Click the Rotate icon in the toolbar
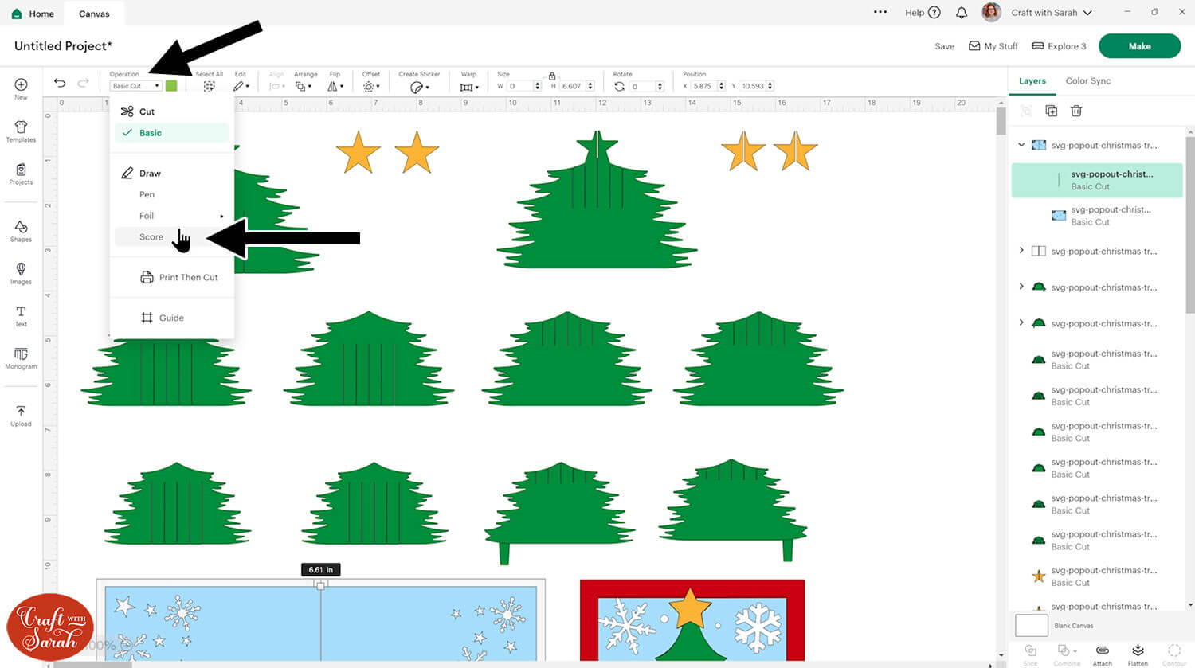 pos(619,86)
